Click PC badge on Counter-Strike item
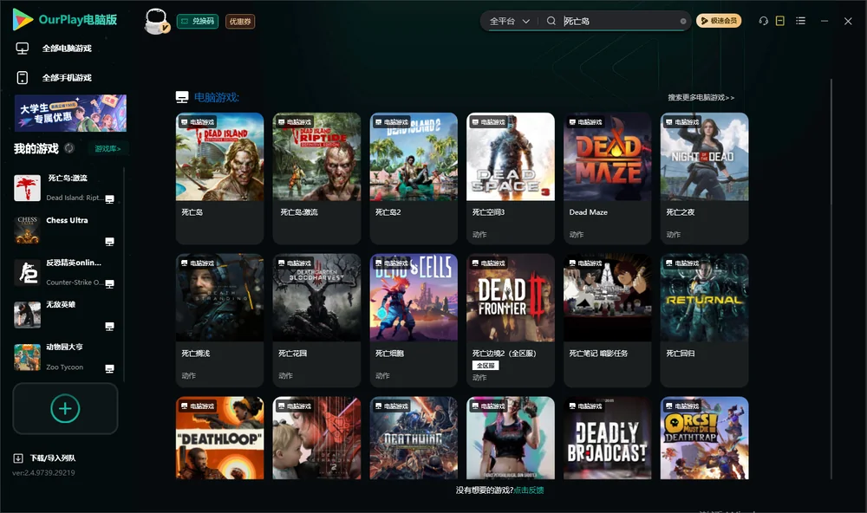Viewport: 867px width, 513px height. [x=109, y=283]
